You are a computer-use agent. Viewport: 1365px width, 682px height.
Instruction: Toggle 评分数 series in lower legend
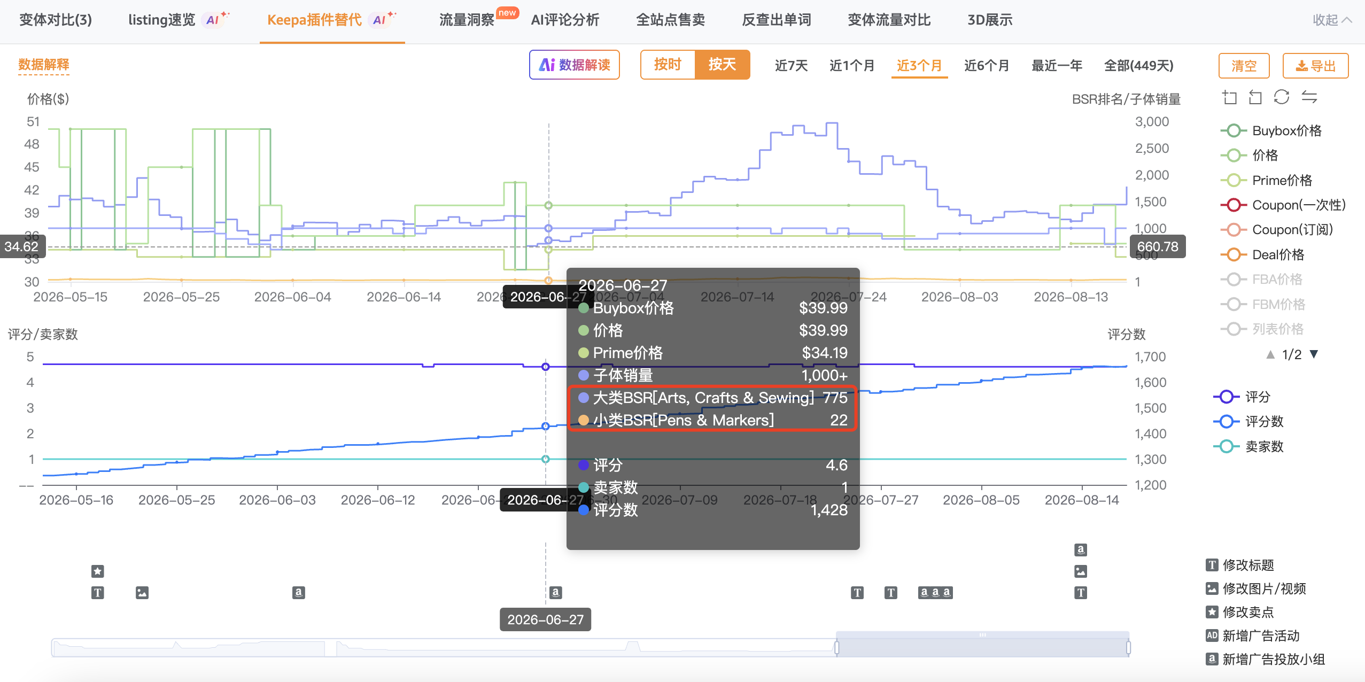pyautogui.click(x=1248, y=421)
